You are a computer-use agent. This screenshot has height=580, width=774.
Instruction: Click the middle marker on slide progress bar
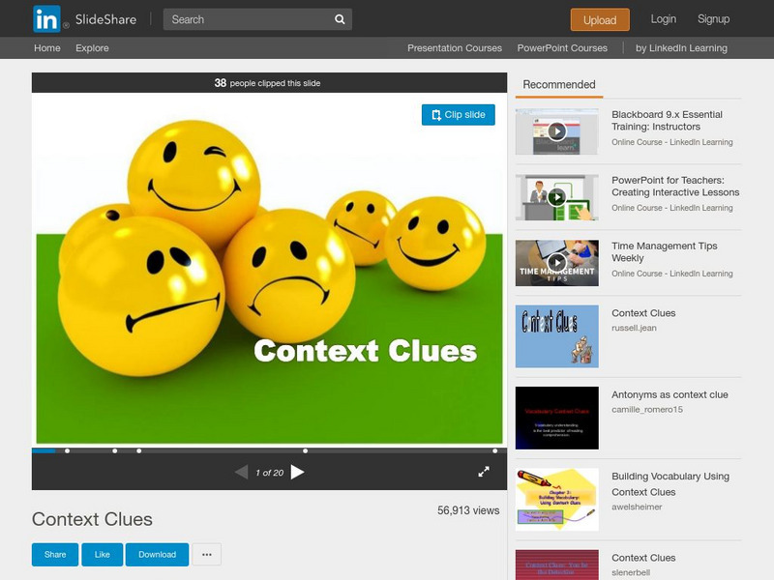(139, 450)
